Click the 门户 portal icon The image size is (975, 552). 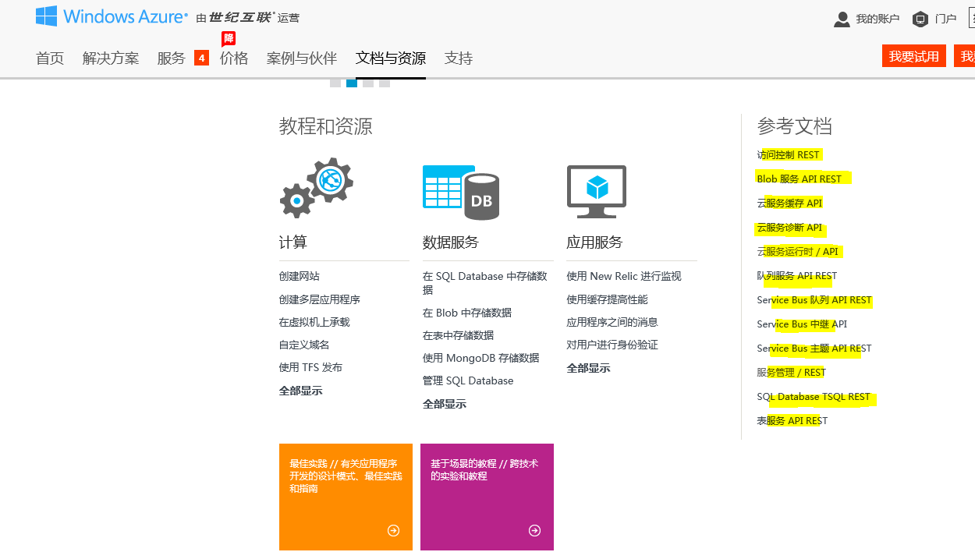click(x=920, y=19)
